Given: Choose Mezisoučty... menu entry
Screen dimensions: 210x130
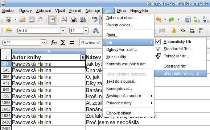Looking at the screenshot, I should tap(128, 57).
